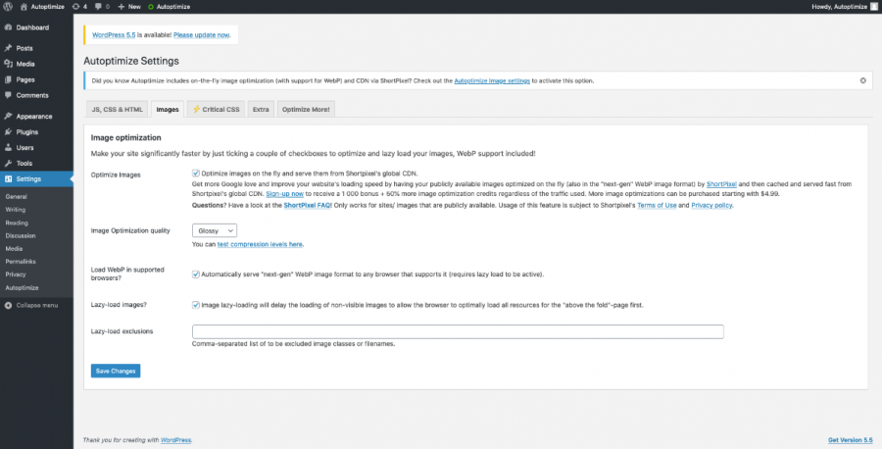Click the updates icon showing 4
The width and height of the screenshot is (882, 449).
[75, 7]
